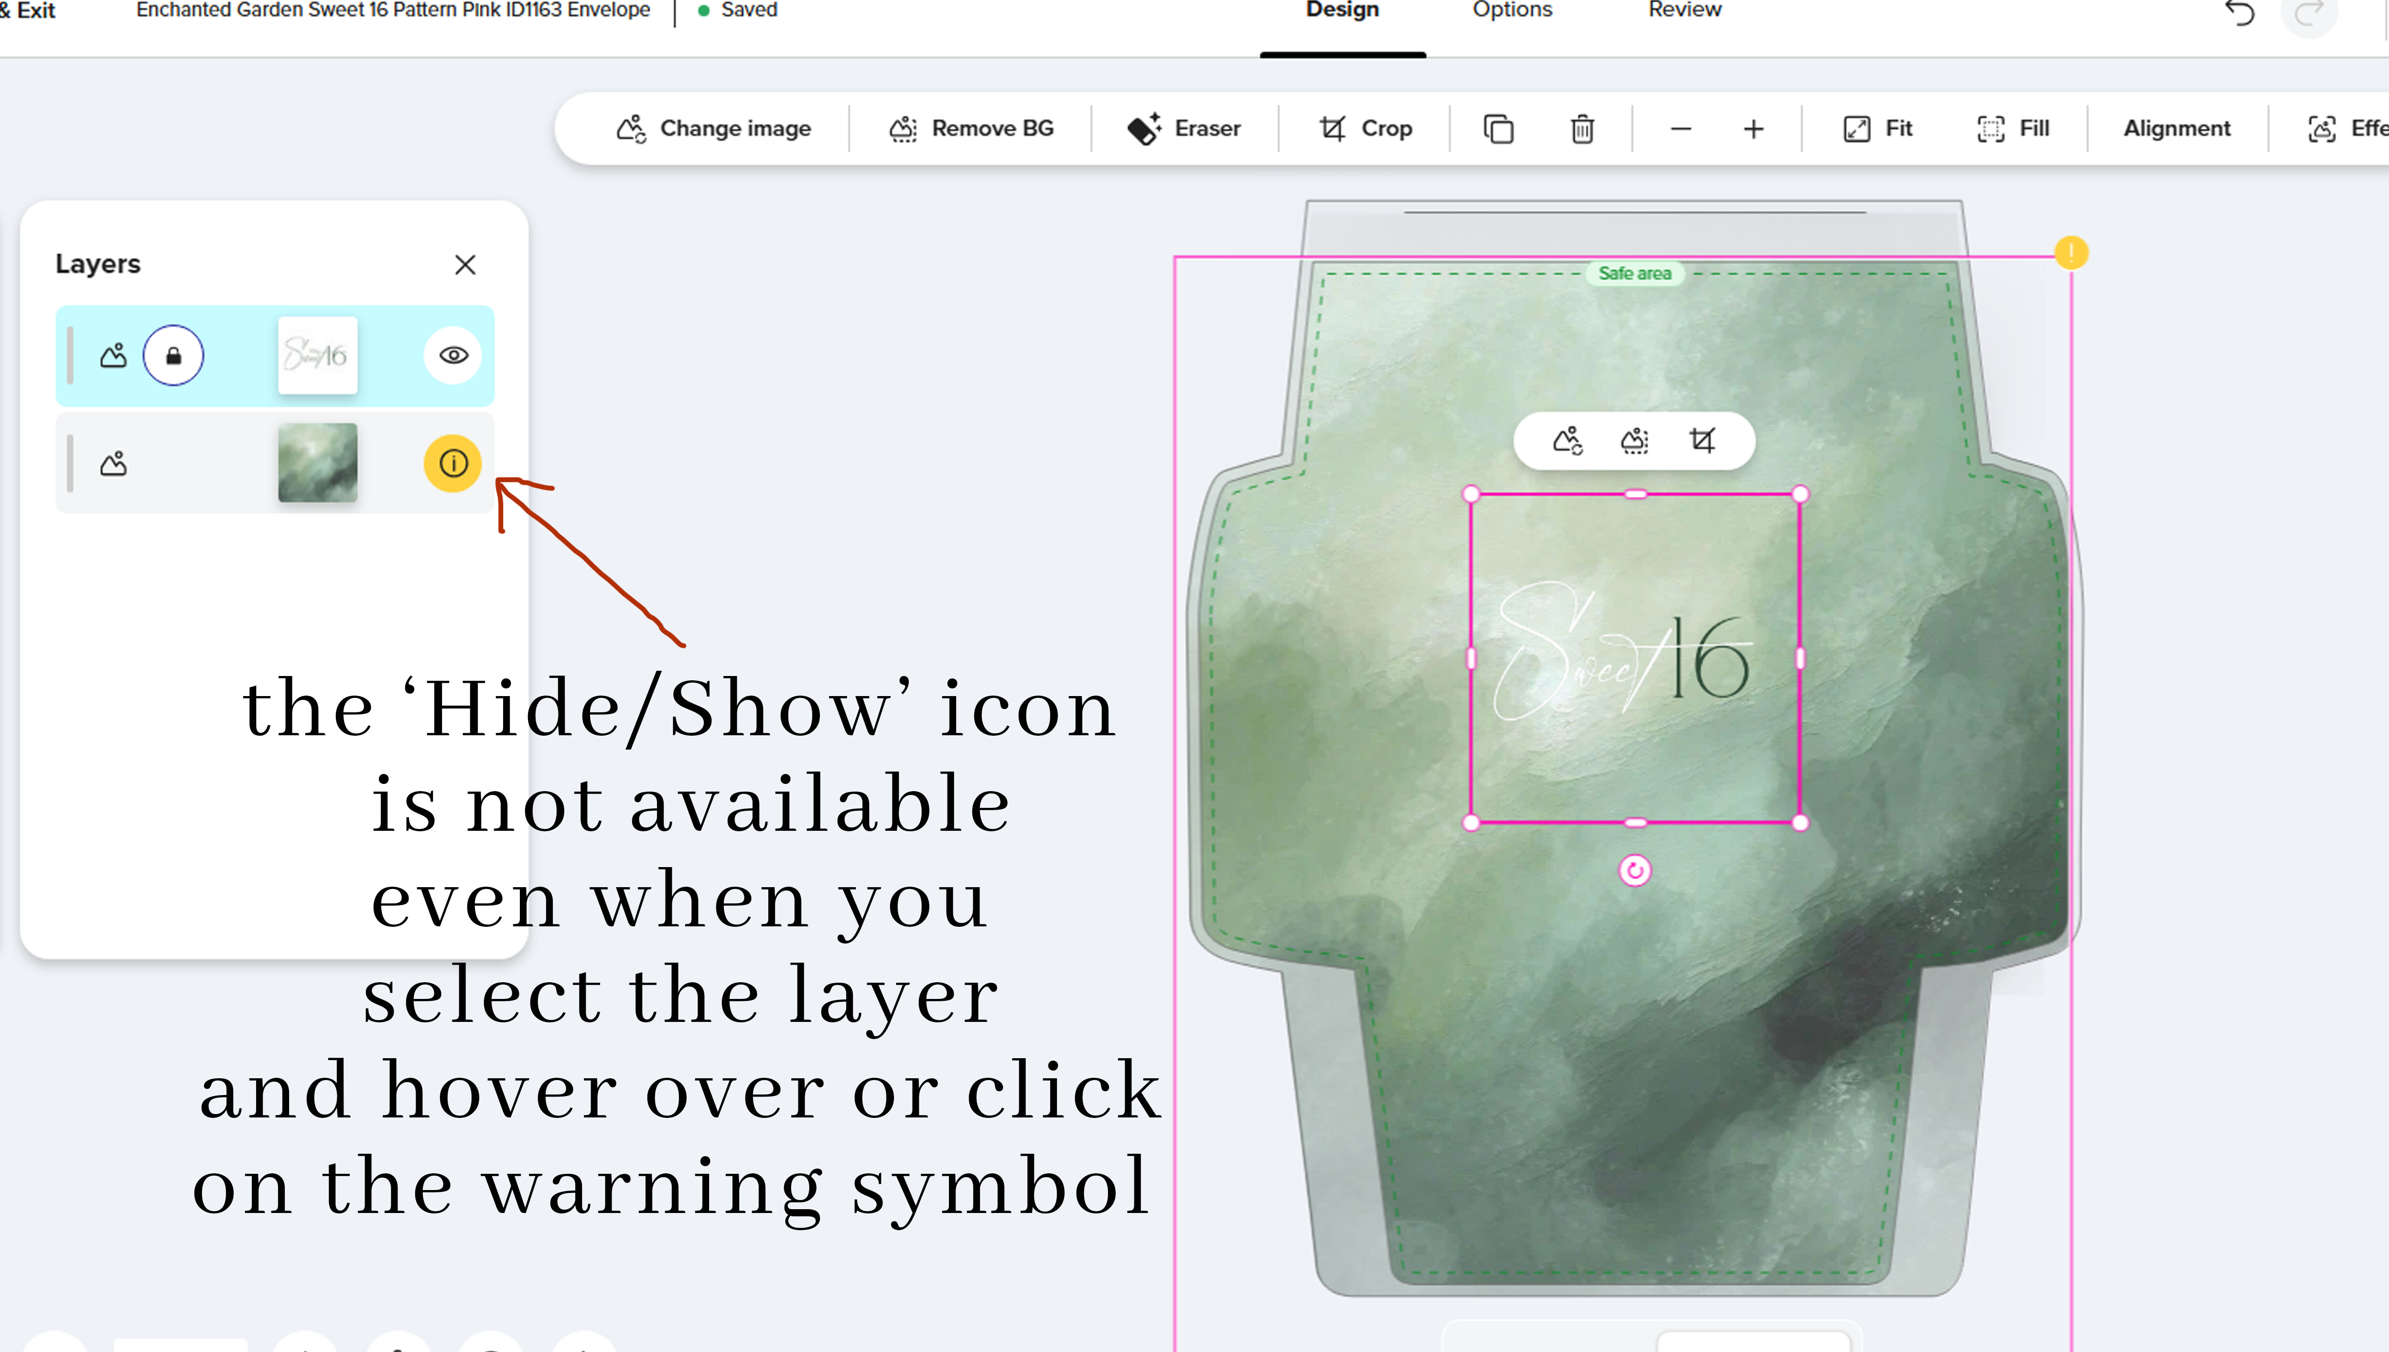Click the Sweet 16 image on the canvas

click(1635, 658)
